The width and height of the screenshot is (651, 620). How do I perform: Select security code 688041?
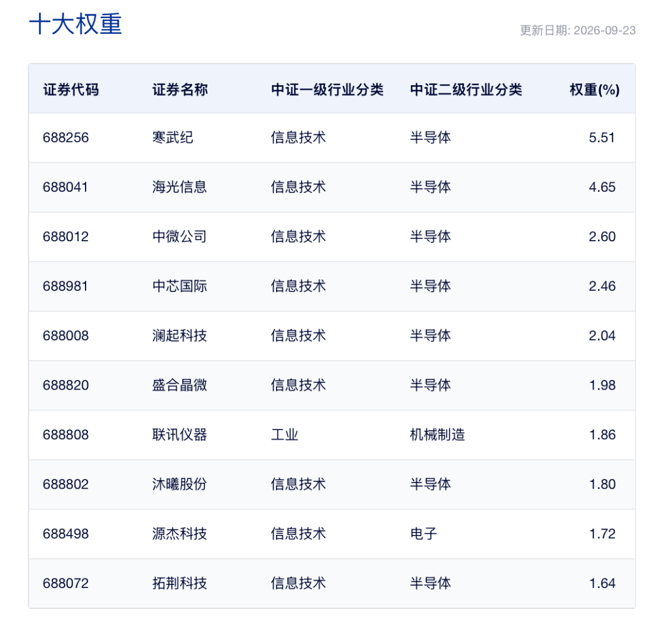pos(65,187)
